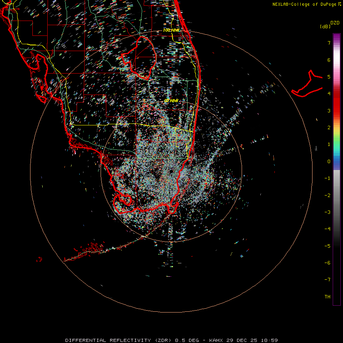
Task: Click the -5 dB value on color scale
Action: click(327, 246)
